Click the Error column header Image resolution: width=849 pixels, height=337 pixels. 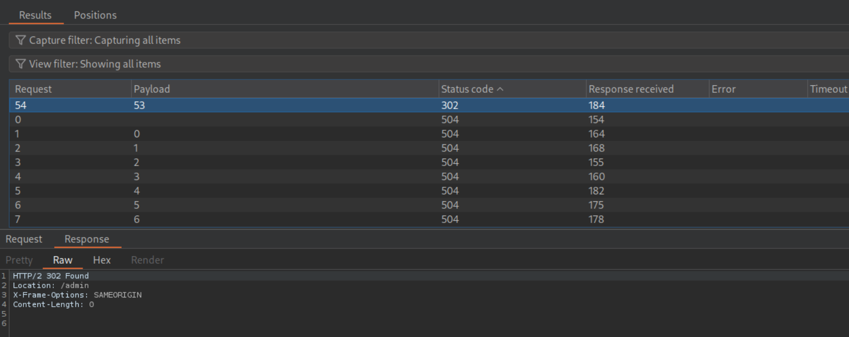click(x=724, y=89)
